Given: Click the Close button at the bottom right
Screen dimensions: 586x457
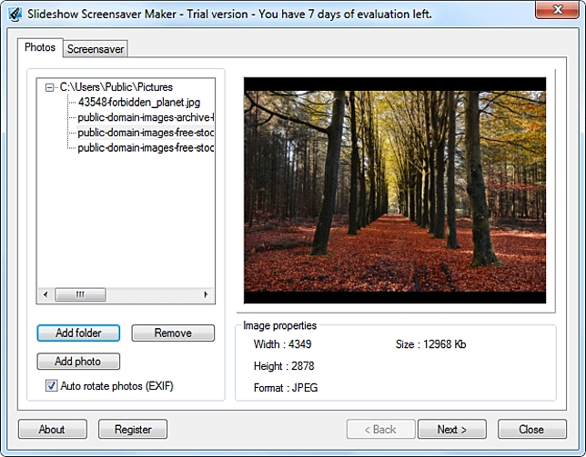Looking at the screenshot, I should (x=531, y=429).
